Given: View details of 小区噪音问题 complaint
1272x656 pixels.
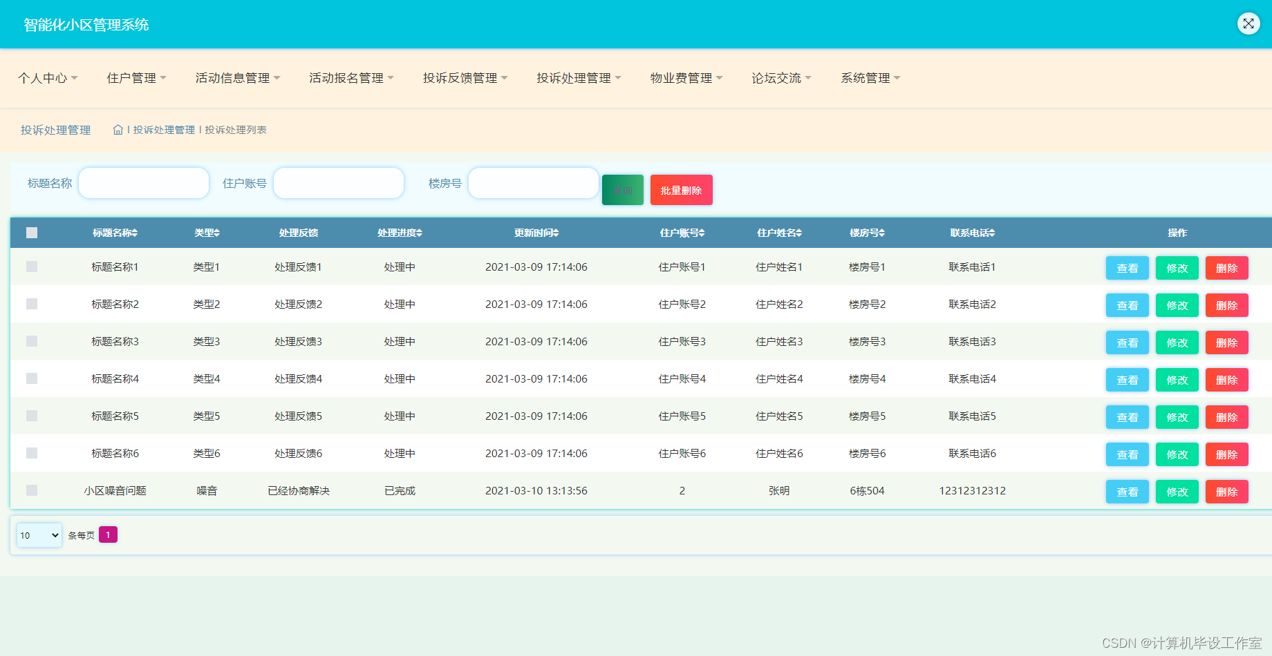Looking at the screenshot, I should tap(1128, 492).
